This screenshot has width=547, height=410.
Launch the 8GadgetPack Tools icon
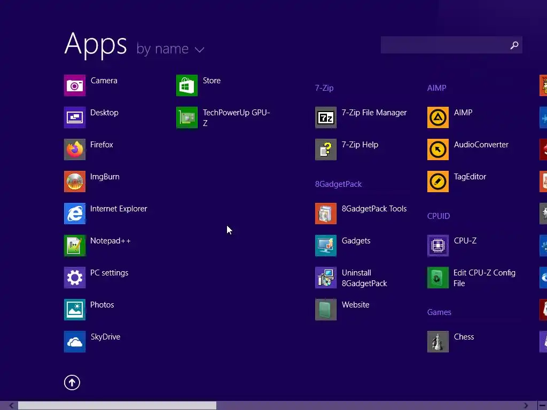[x=326, y=214]
